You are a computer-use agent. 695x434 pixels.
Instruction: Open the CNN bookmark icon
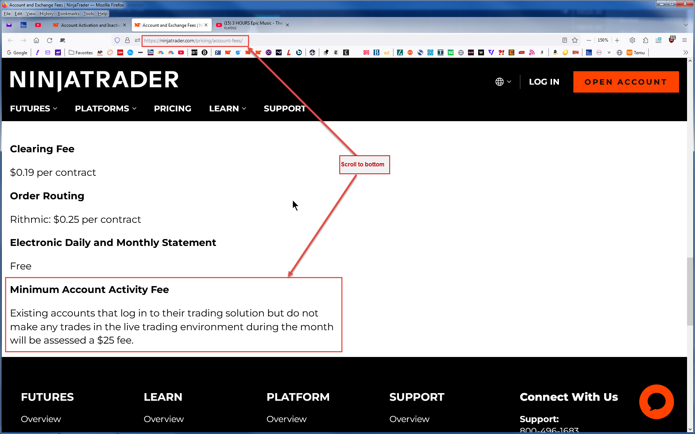[x=120, y=52]
